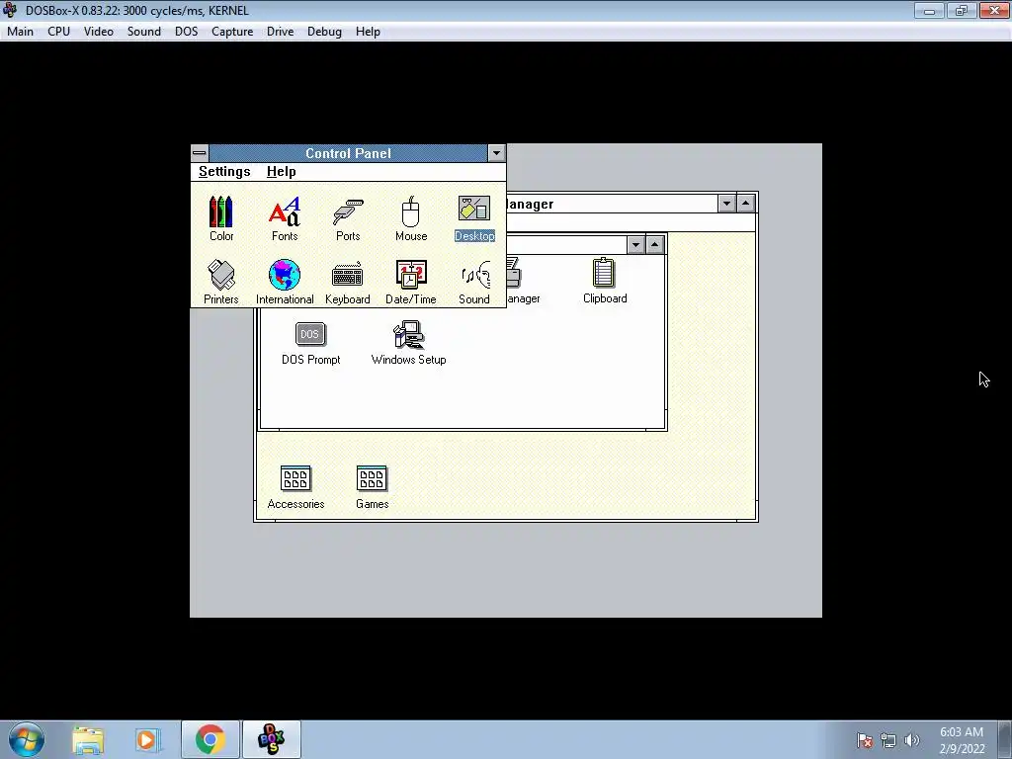The height and width of the screenshot is (759, 1012).
Task: Launch Windows Media Player from taskbar
Action: [147, 739]
